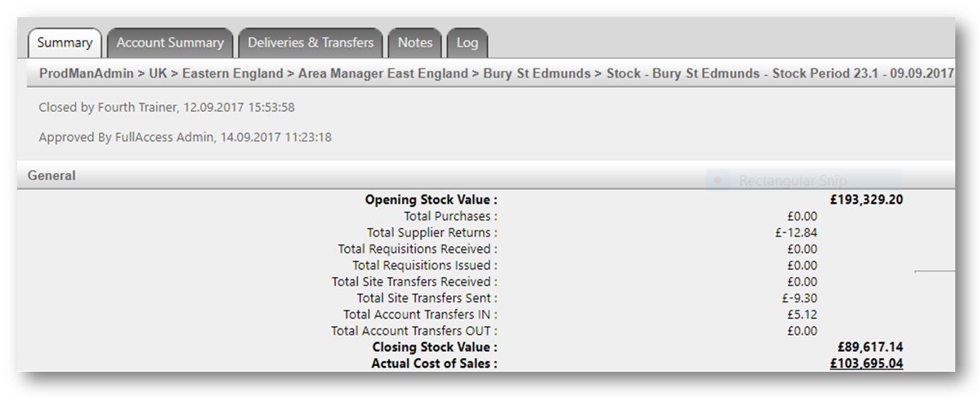Click ProdManAdmin in the breadcrumb
The height and width of the screenshot is (397, 979).
87,73
